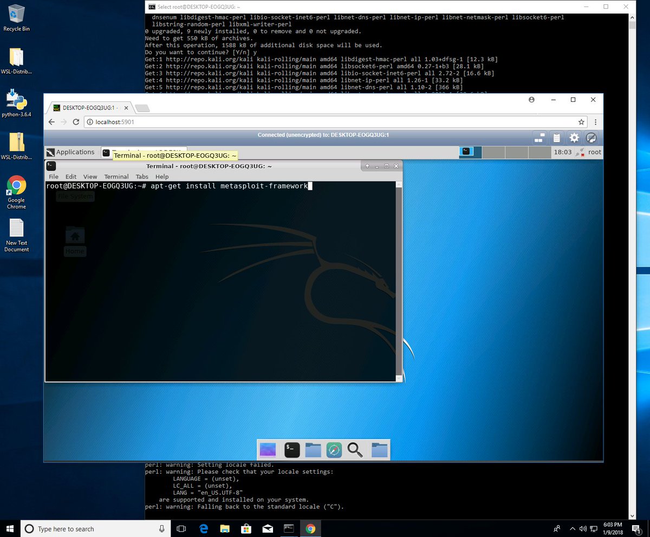The width and height of the screenshot is (650, 537).
Task: Open the Windows Start menu
Action: [10, 528]
